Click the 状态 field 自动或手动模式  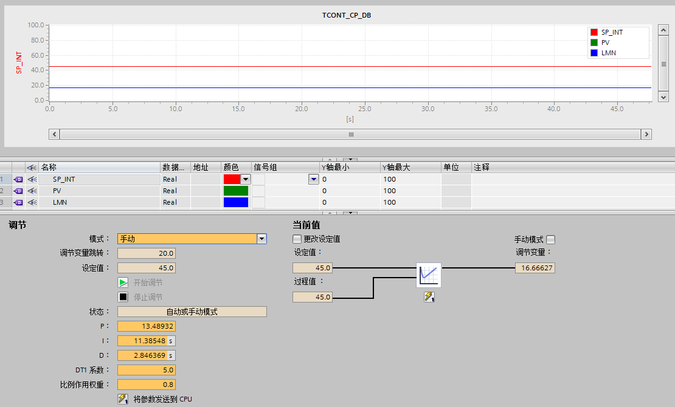[x=192, y=312]
